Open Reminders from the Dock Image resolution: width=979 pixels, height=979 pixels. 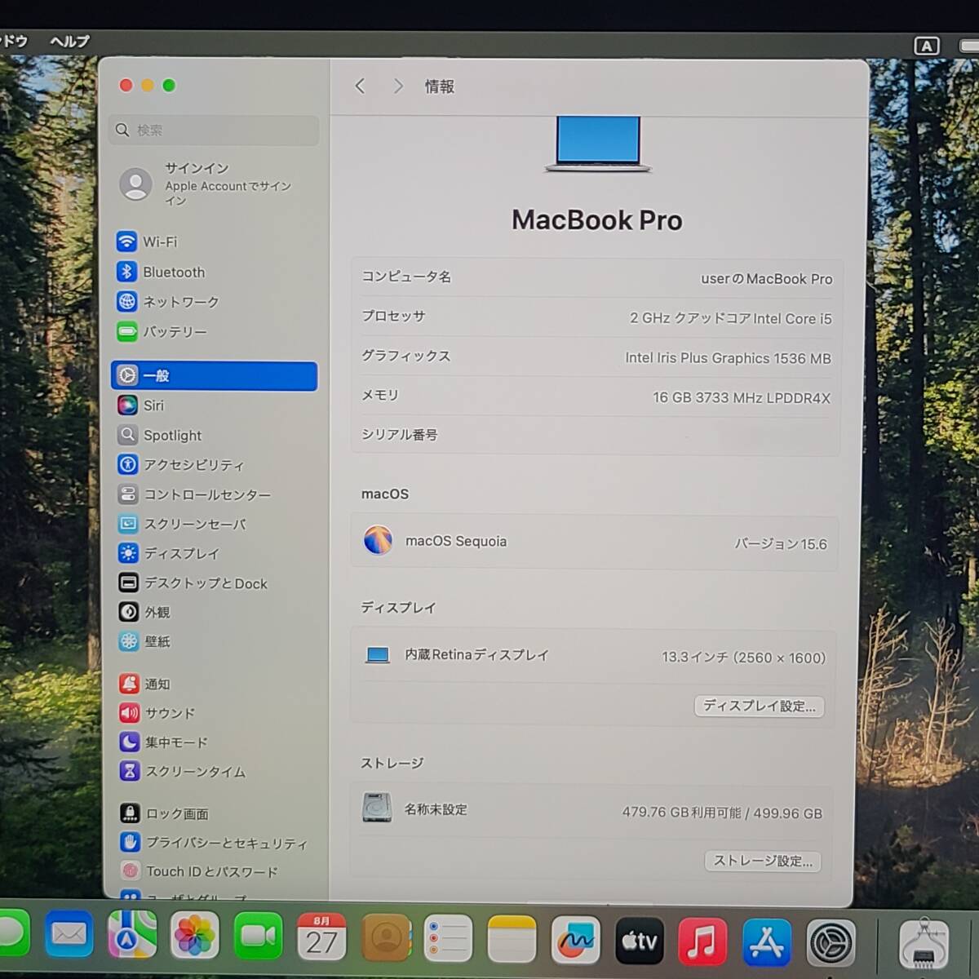(448, 939)
